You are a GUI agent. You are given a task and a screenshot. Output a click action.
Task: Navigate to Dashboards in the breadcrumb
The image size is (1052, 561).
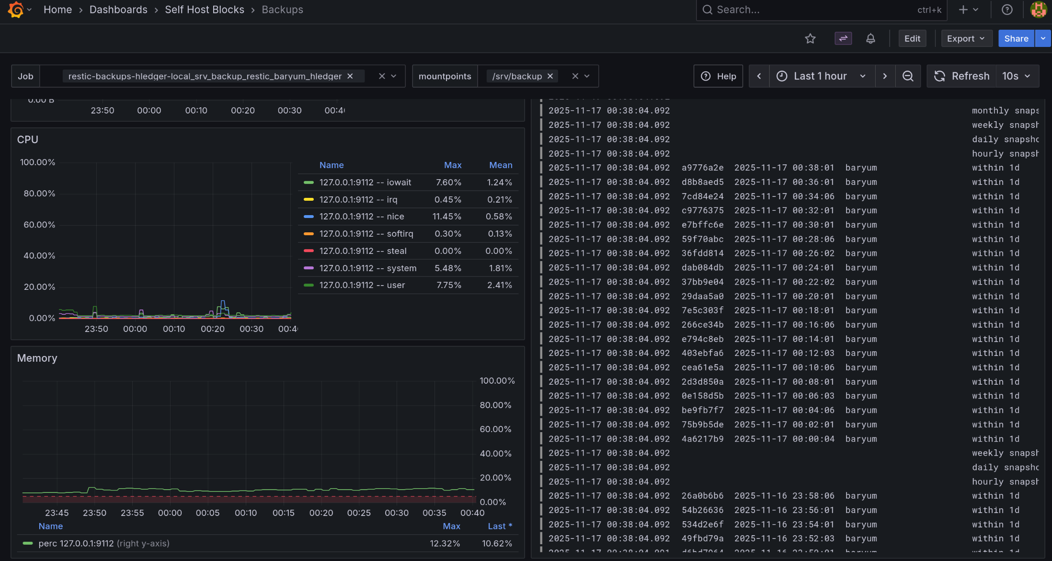(x=118, y=10)
